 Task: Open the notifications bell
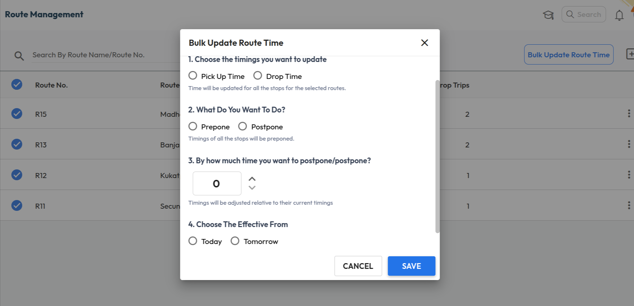point(619,15)
